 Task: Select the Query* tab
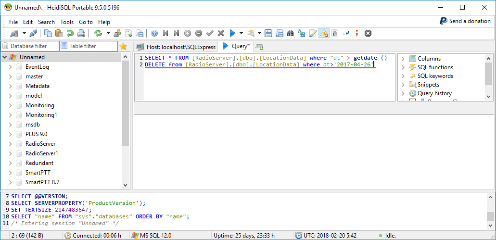[x=236, y=46]
